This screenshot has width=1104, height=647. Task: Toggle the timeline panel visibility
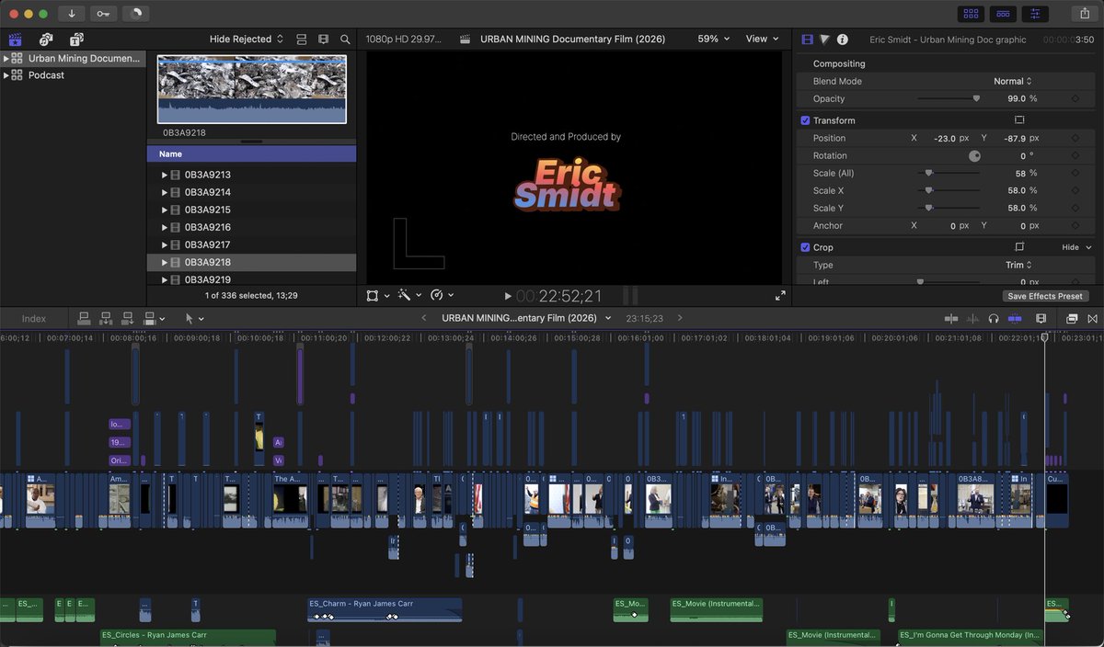pyautogui.click(x=1003, y=14)
